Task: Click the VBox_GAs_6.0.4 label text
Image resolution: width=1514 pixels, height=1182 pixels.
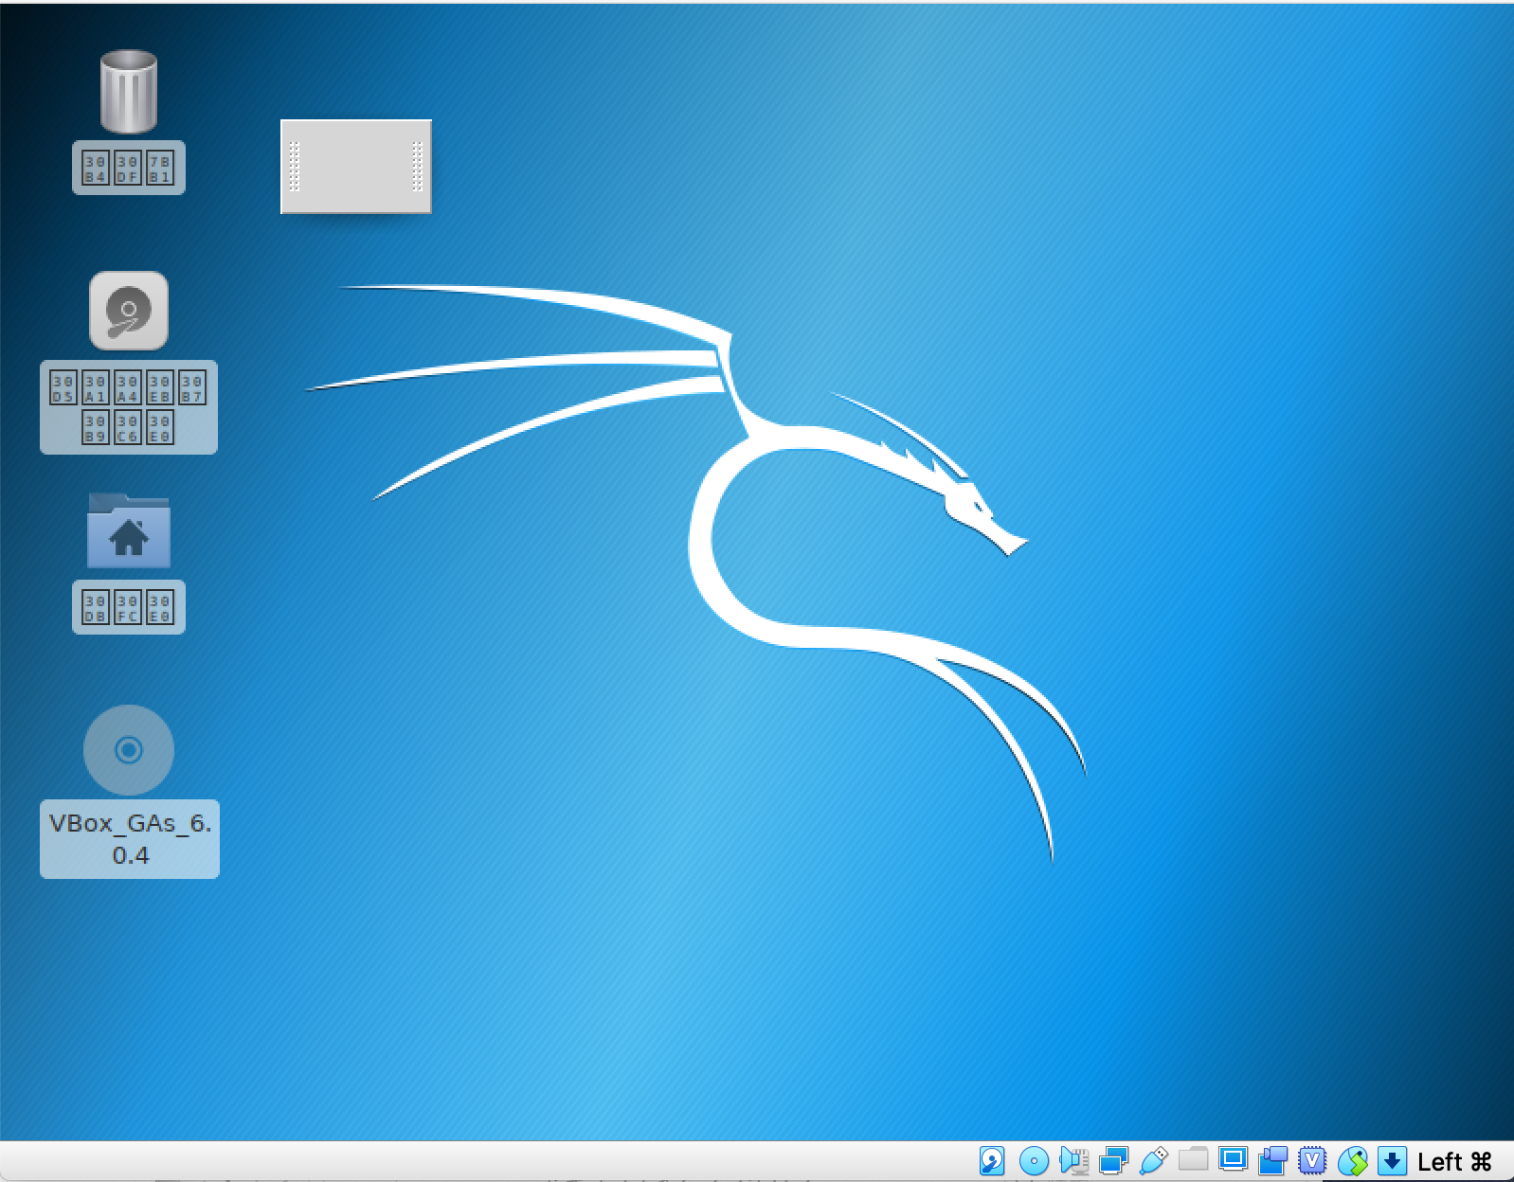Action: coord(130,839)
